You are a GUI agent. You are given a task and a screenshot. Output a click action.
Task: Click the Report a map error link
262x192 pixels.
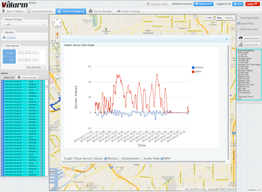pyautogui.click(x=227, y=189)
